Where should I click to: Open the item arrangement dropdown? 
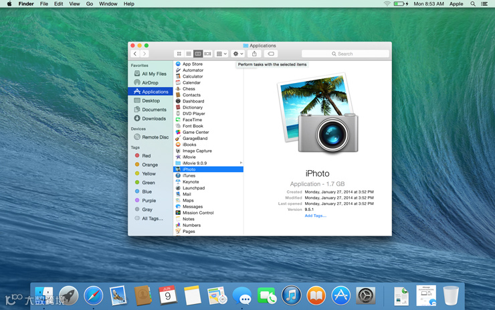pos(221,54)
